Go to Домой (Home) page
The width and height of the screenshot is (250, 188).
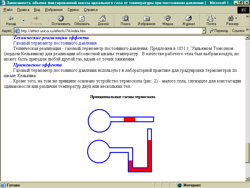[103, 20]
